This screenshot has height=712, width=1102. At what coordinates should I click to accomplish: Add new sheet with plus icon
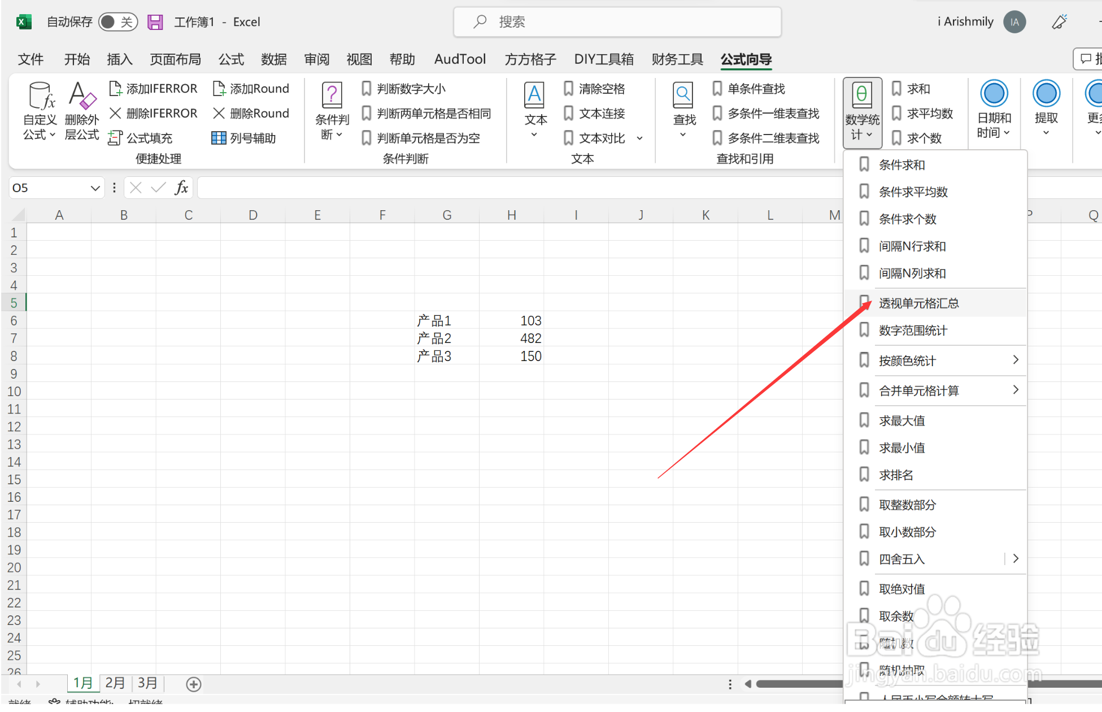coord(194,684)
